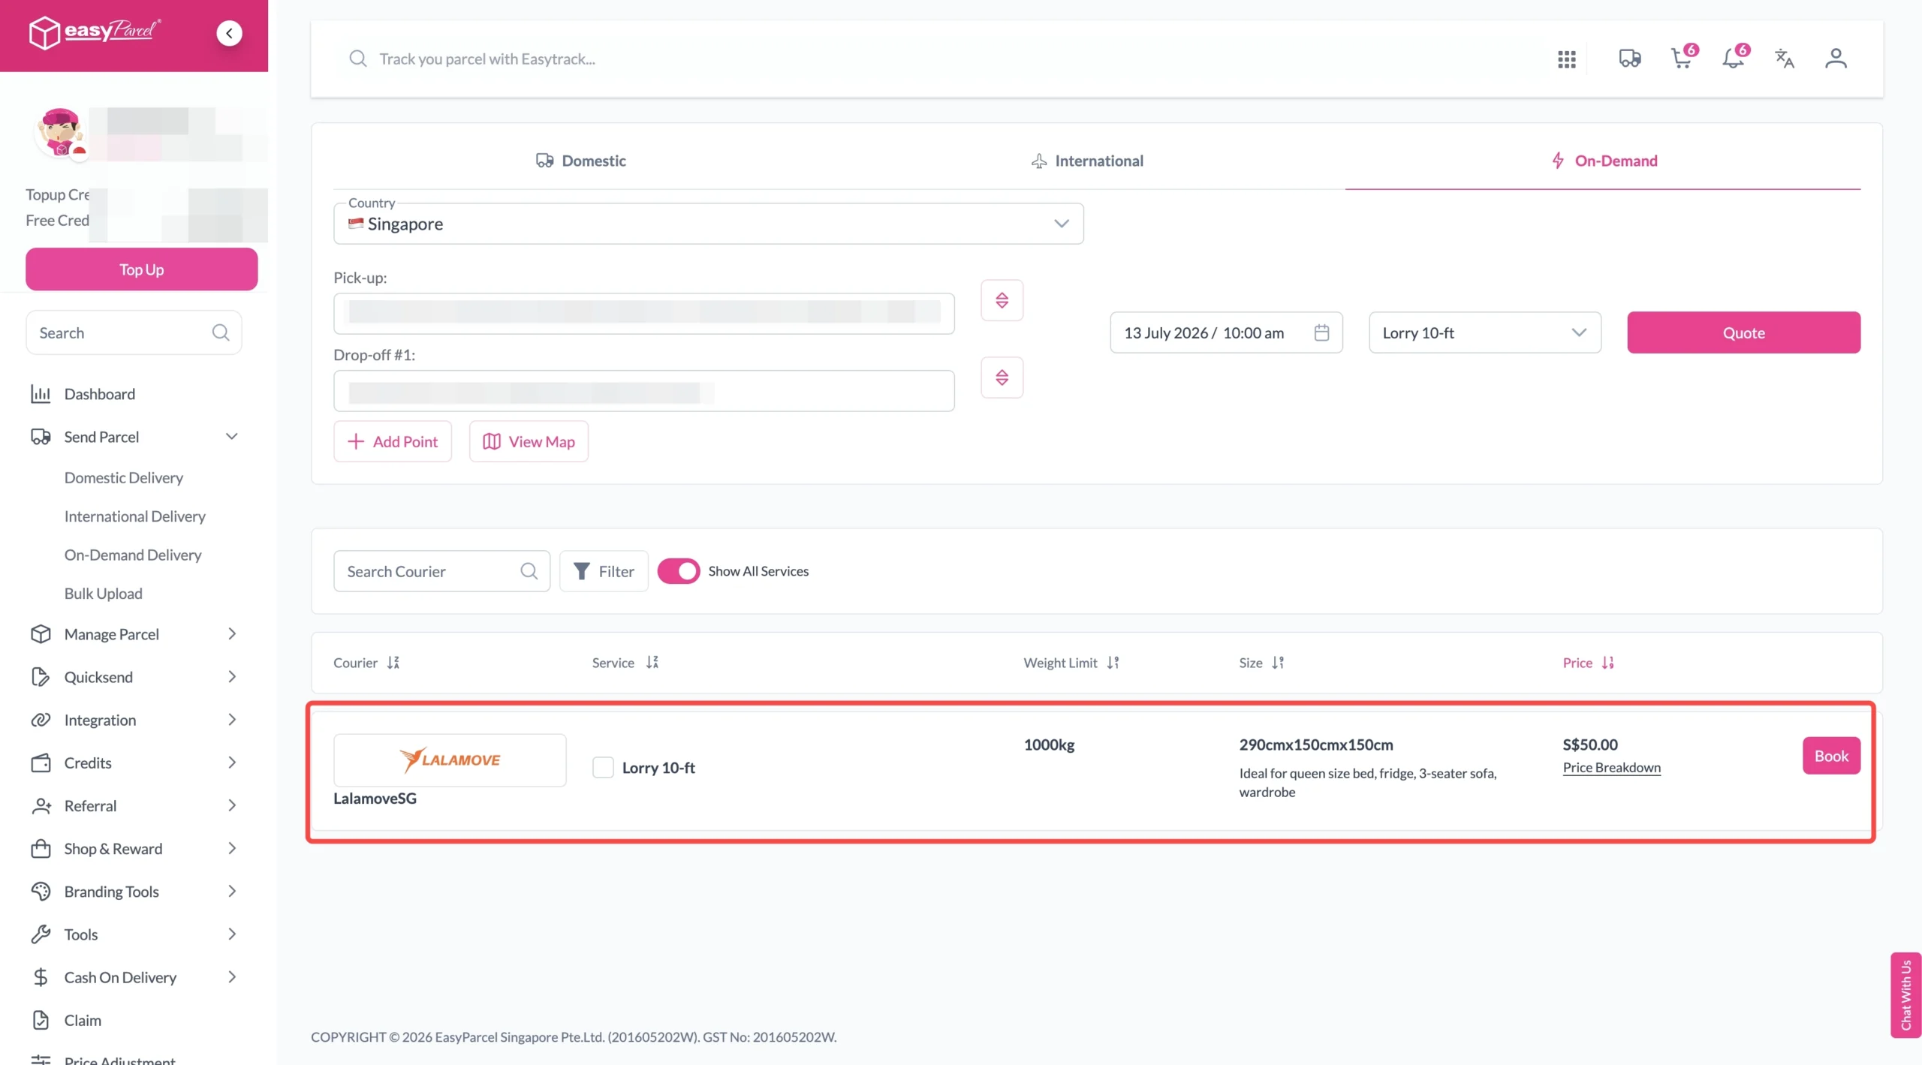Open the shopping cart icon
This screenshot has width=1922, height=1065.
coord(1682,58)
